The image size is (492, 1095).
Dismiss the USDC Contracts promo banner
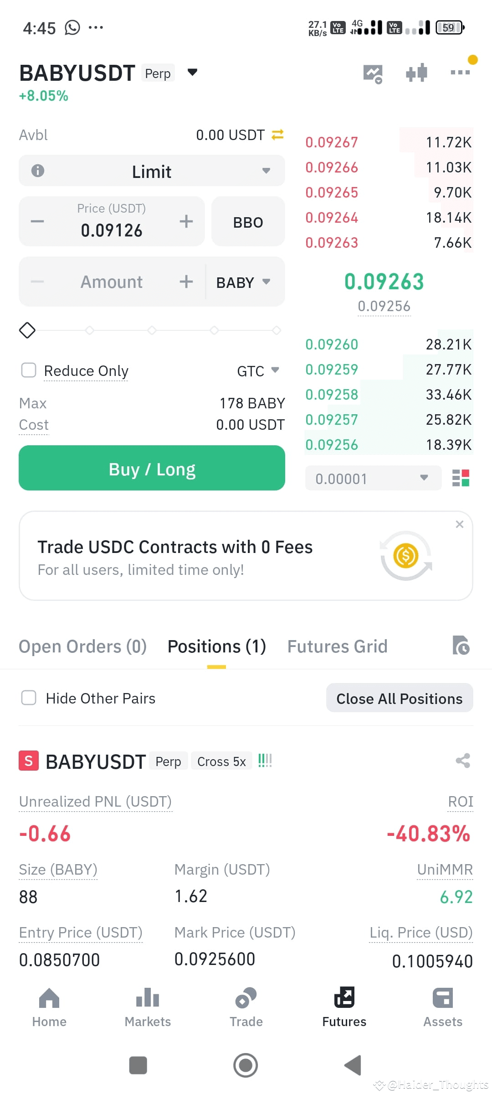[460, 524]
